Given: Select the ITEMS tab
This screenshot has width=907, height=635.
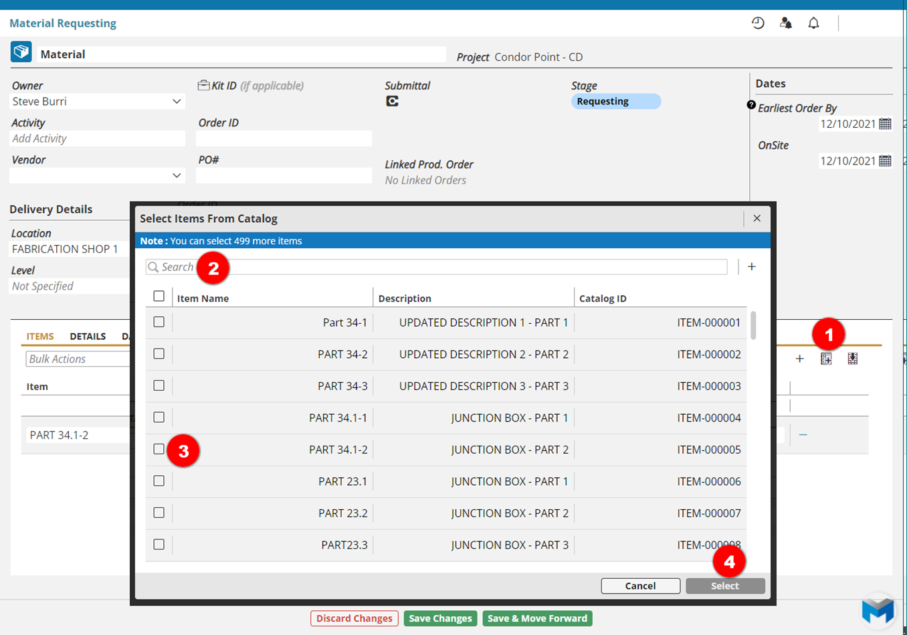Looking at the screenshot, I should pos(40,337).
